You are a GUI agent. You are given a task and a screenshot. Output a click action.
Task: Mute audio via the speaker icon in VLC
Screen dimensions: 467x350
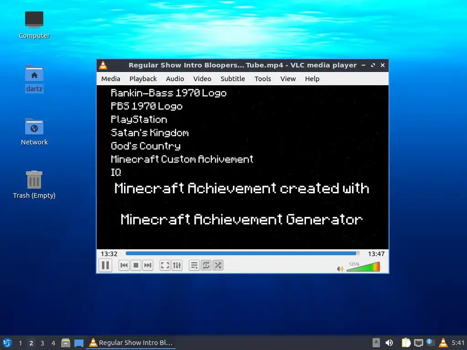(x=340, y=269)
